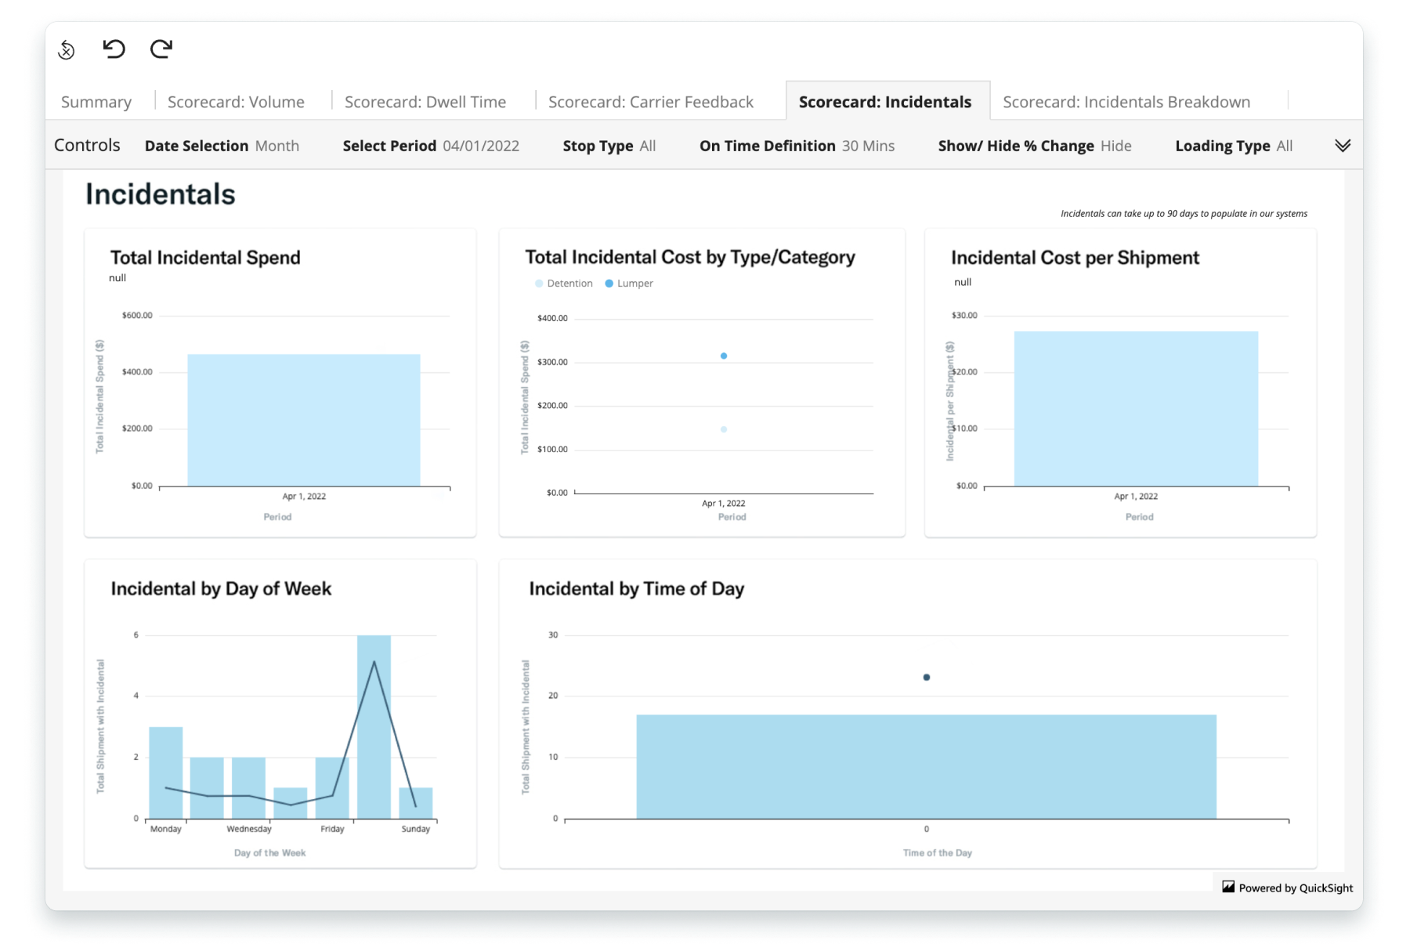Click the QuickSight logo icon
The image size is (1410, 951).
point(1228,887)
